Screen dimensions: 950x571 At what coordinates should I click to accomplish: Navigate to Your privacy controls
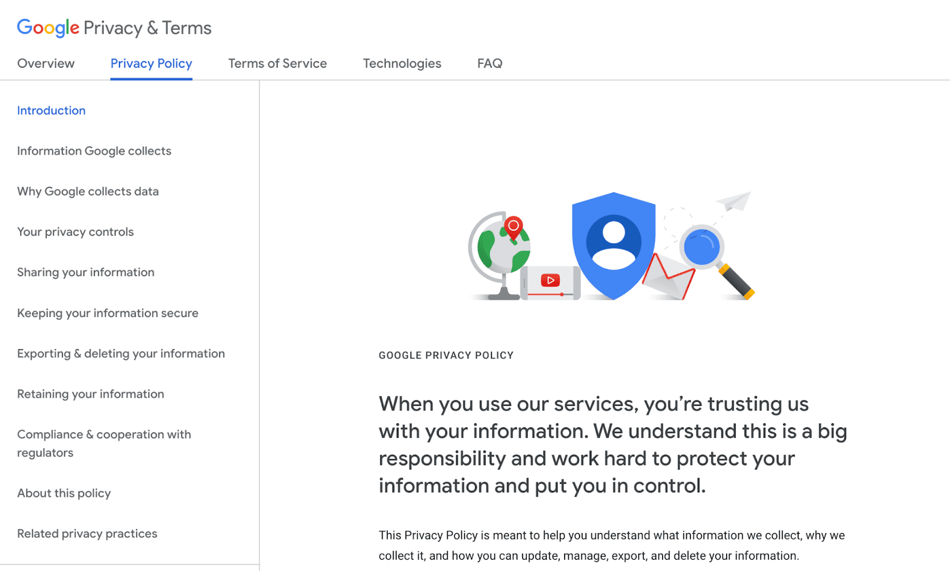pos(75,232)
